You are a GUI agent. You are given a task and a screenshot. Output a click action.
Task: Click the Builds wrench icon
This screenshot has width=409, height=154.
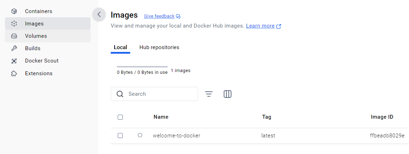pyautogui.click(x=14, y=48)
